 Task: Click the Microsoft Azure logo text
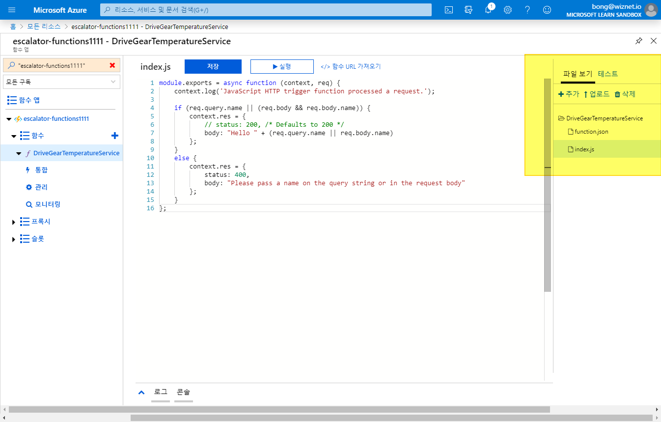(60, 10)
